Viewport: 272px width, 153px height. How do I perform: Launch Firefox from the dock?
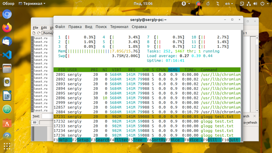coord(7,27)
